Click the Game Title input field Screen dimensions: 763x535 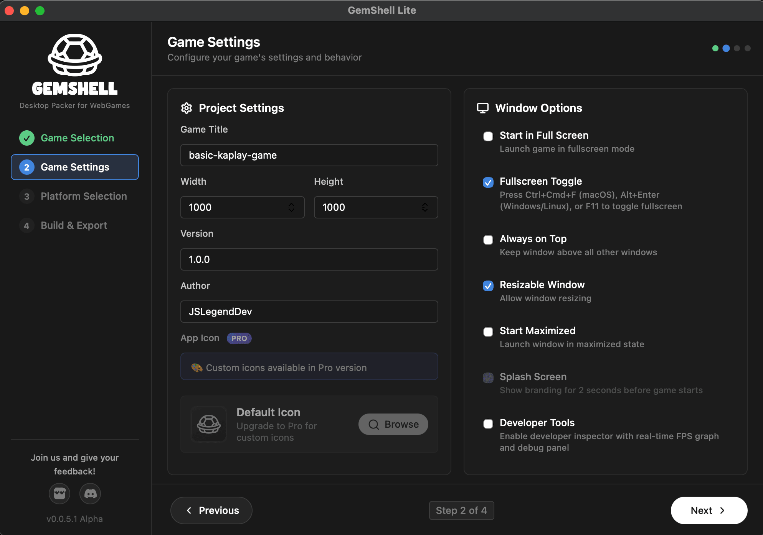click(x=309, y=155)
